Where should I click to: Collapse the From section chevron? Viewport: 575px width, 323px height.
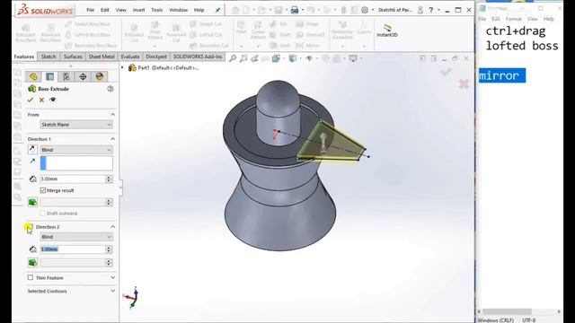[112, 115]
